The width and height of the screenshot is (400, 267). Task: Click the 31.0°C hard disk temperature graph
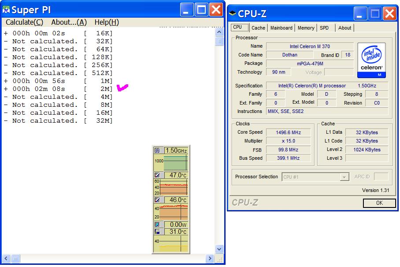pyautogui.click(x=171, y=244)
